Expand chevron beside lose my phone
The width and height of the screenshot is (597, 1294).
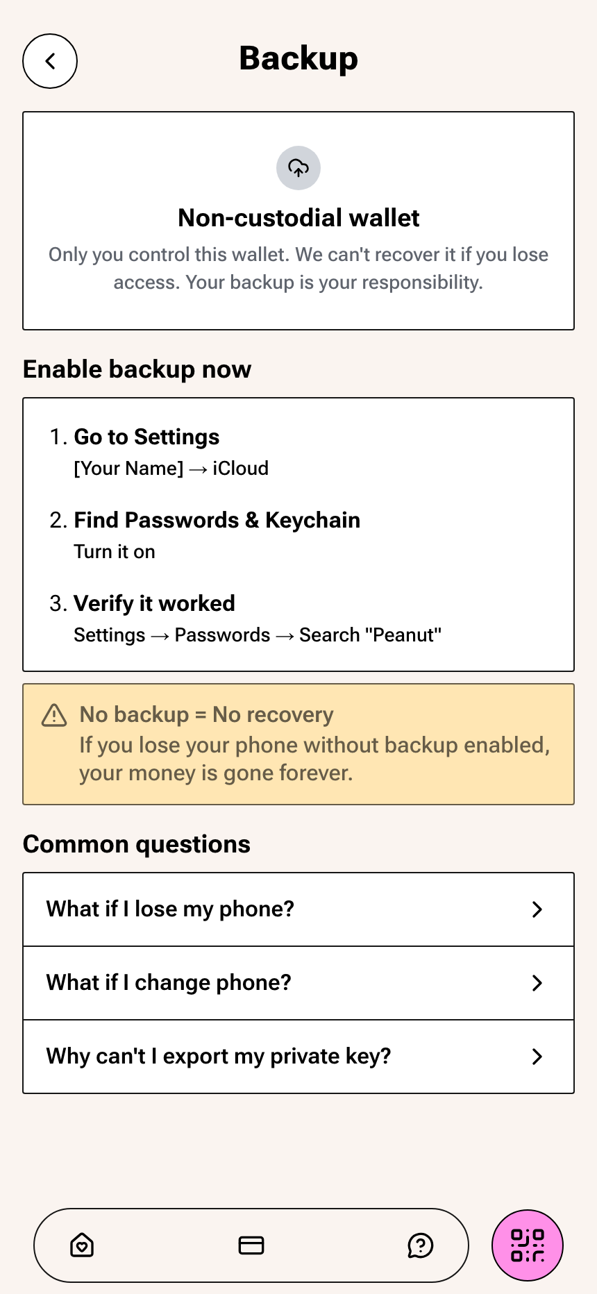point(537,909)
